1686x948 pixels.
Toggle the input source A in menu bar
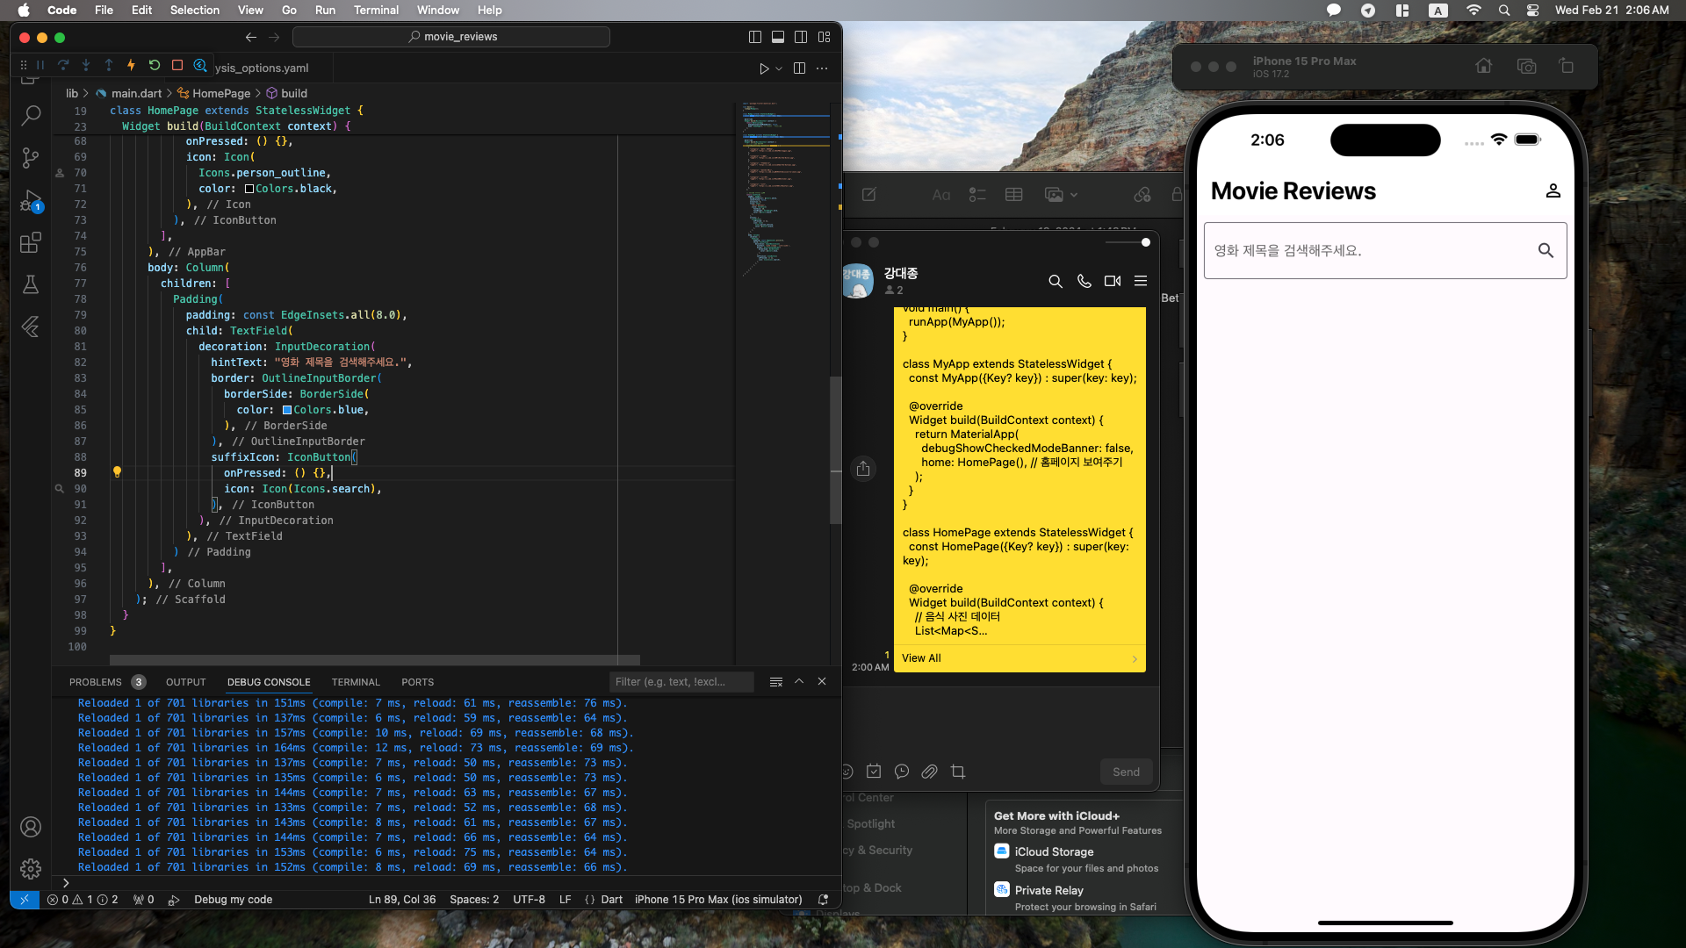(1437, 11)
